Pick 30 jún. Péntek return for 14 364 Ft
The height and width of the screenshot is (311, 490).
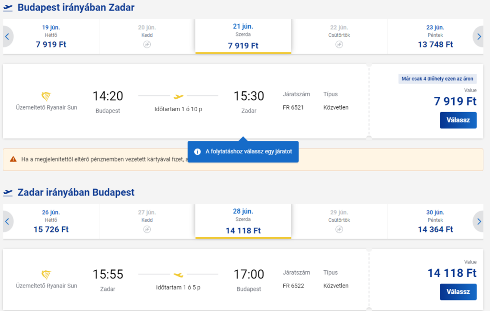pos(435,221)
